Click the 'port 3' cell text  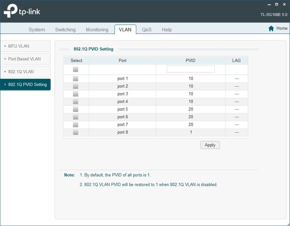point(123,94)
